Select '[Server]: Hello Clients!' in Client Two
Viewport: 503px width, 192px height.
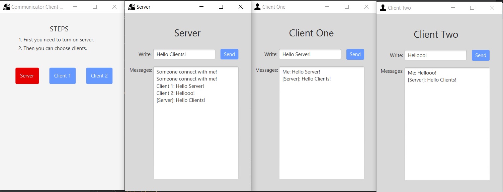[x=432, y=80]
